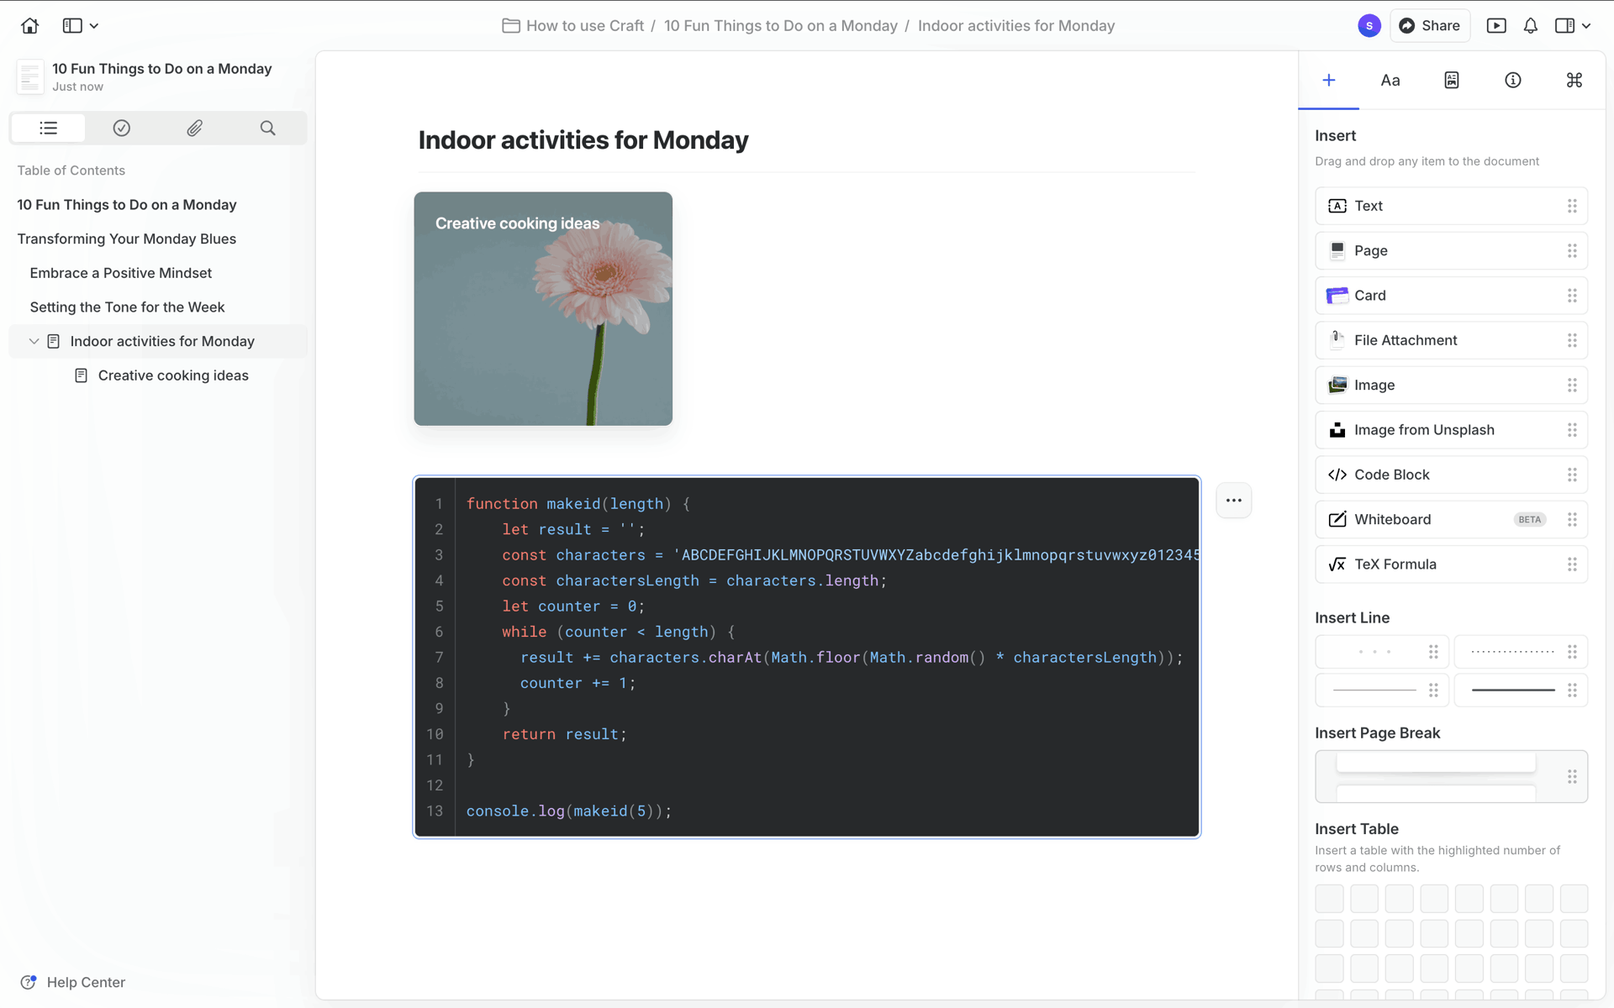Insert the thick solid separator line

click(1520, 690)
